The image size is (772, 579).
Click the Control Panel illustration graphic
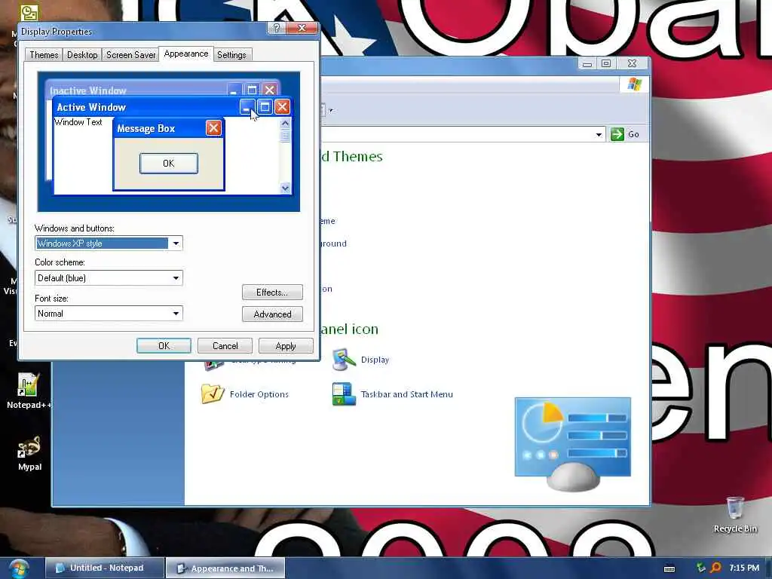pos(573,444)
